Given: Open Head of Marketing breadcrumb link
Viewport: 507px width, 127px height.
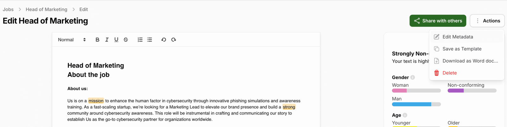Looking at the screenshot, I should coord(47,9).
